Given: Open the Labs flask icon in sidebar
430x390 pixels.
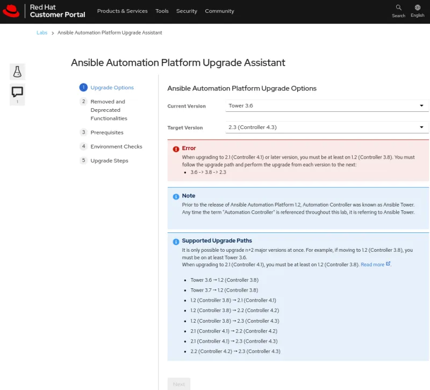Looking at the screenshot, I should click(x=17, y=72).
